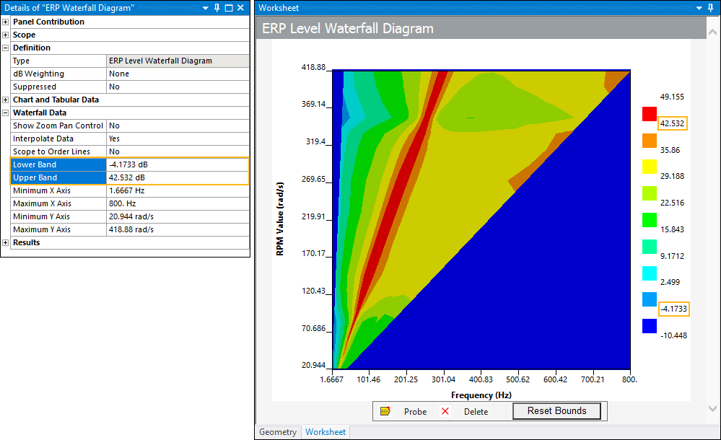The width and height of the screenshot is (721, 440).
Task: Select the red legend color swatch
Action: [650, 114]
